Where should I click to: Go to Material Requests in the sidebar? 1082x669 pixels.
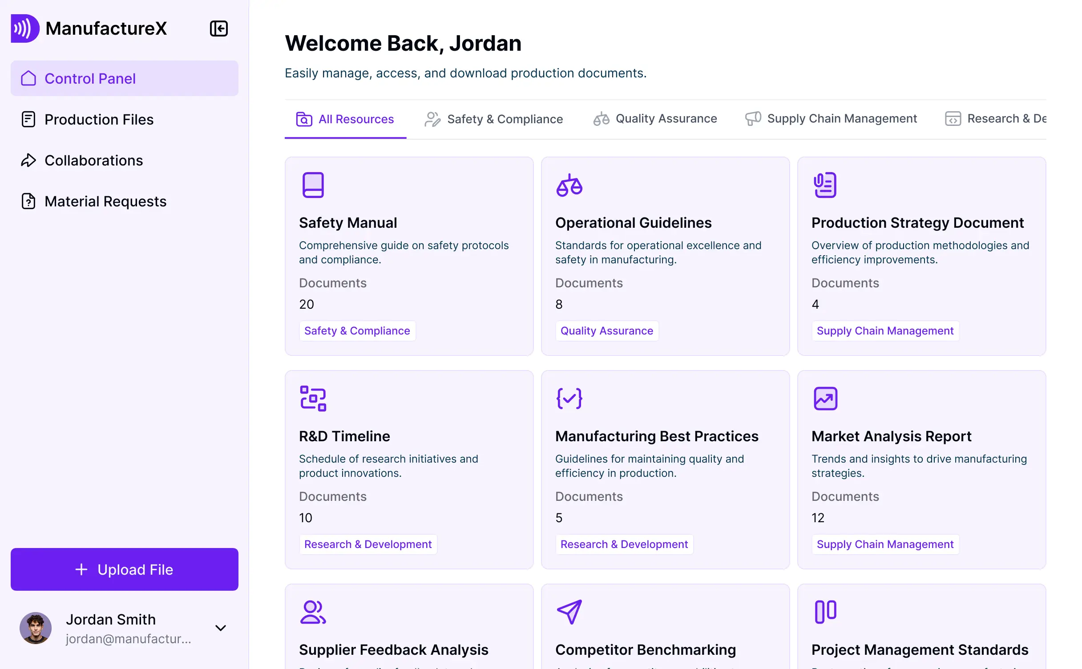point(105,202)
